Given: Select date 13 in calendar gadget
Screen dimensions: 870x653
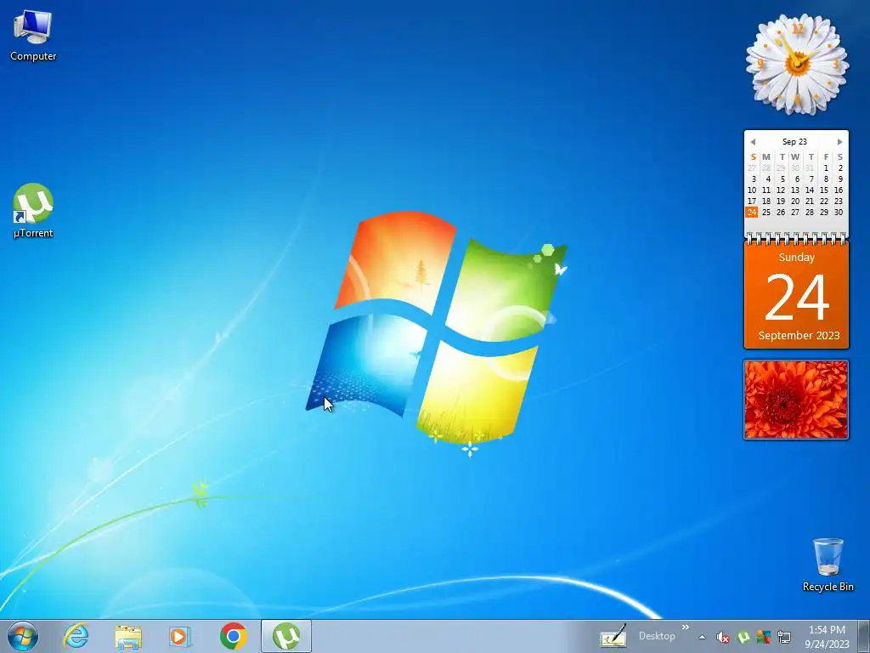Looking at the screenshot, I should [795, 190].
